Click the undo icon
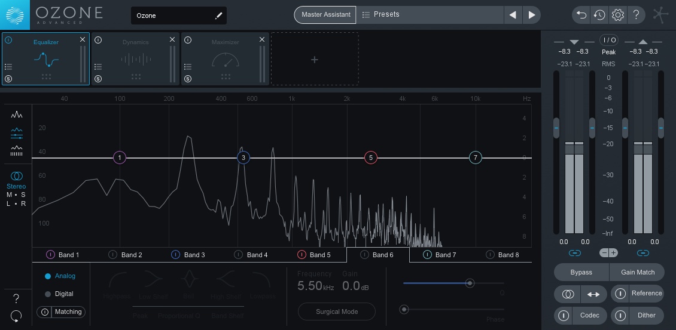The image size is (676, 330). (581, 15)
